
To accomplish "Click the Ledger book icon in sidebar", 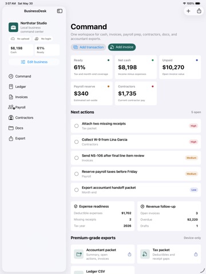I will point(11,87).
